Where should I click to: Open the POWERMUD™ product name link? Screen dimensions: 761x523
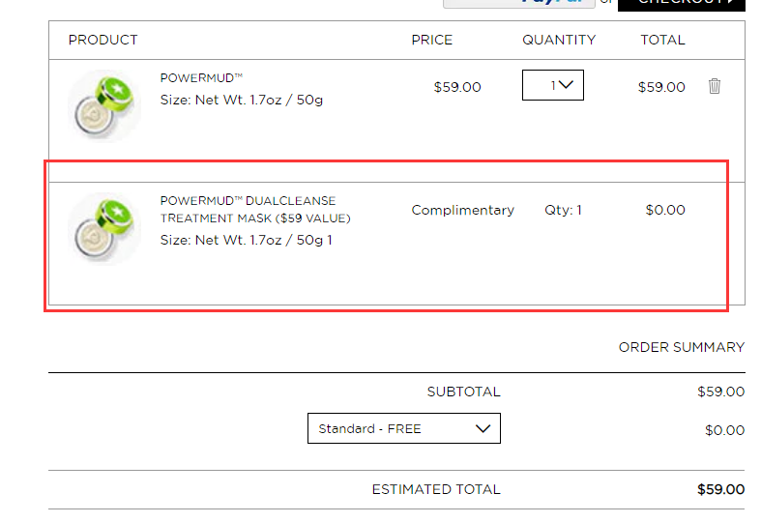(201, 77)
